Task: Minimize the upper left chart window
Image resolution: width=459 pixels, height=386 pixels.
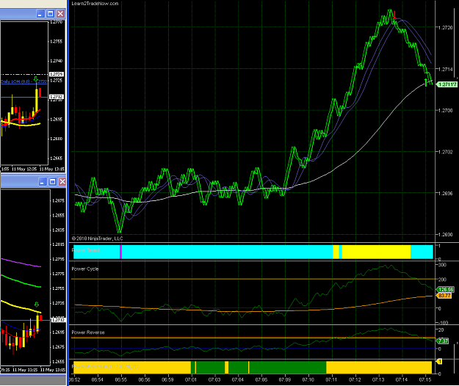Action: (x=40, y=13)
